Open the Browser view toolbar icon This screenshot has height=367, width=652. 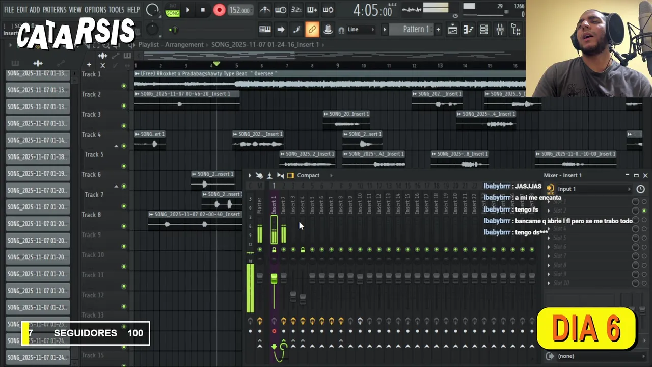coord(516,30)
